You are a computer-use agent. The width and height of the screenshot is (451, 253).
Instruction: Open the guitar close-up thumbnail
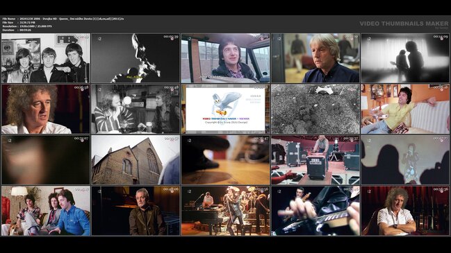[x=315, y=211]
